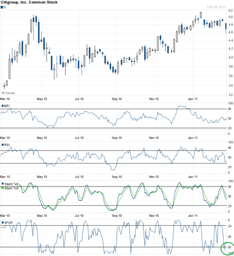The width and height of the screenshot is (234, 256).
Task: Click Sep 10 label under price chart
Action: click(116, 99)
